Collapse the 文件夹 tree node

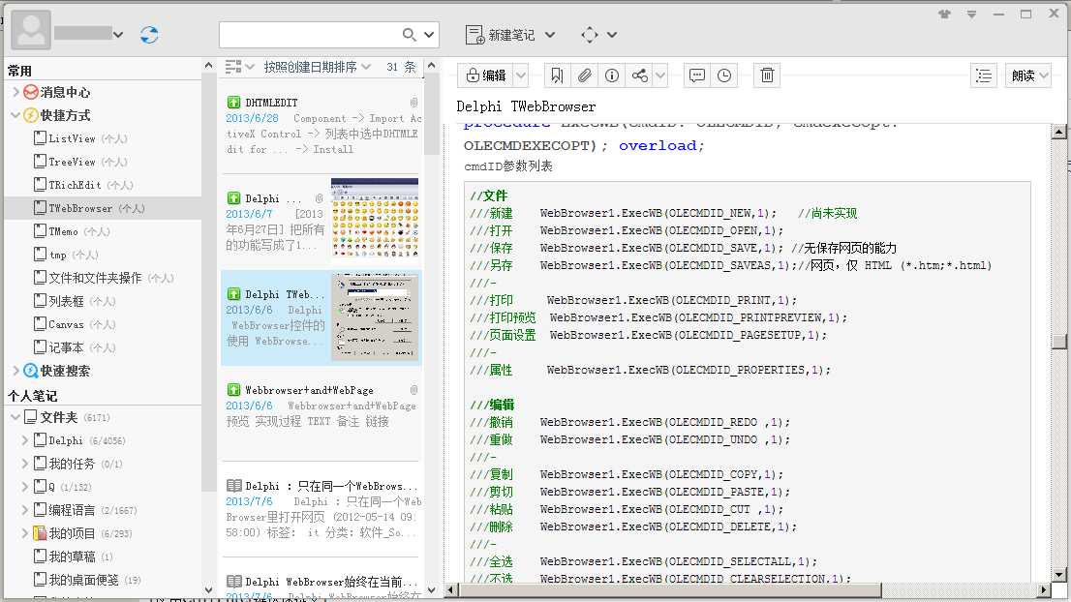[x=15, y=416]
